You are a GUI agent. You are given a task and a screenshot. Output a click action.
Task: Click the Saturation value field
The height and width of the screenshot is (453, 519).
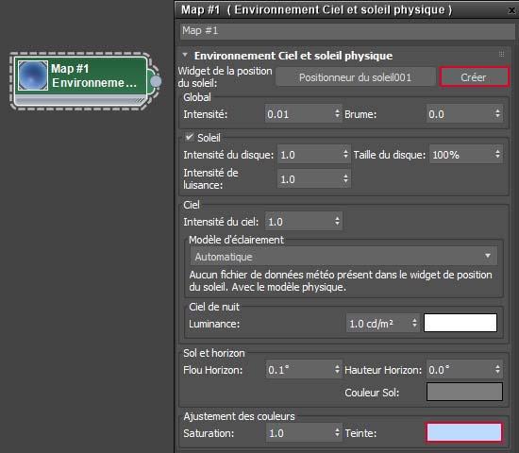tap(300, 432)
